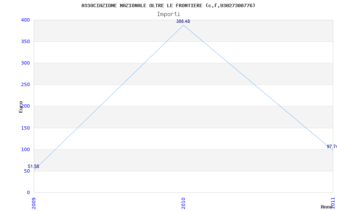Click the 97.74 data point label
Viewport: 337px width, 211px height.
point(332,146)
